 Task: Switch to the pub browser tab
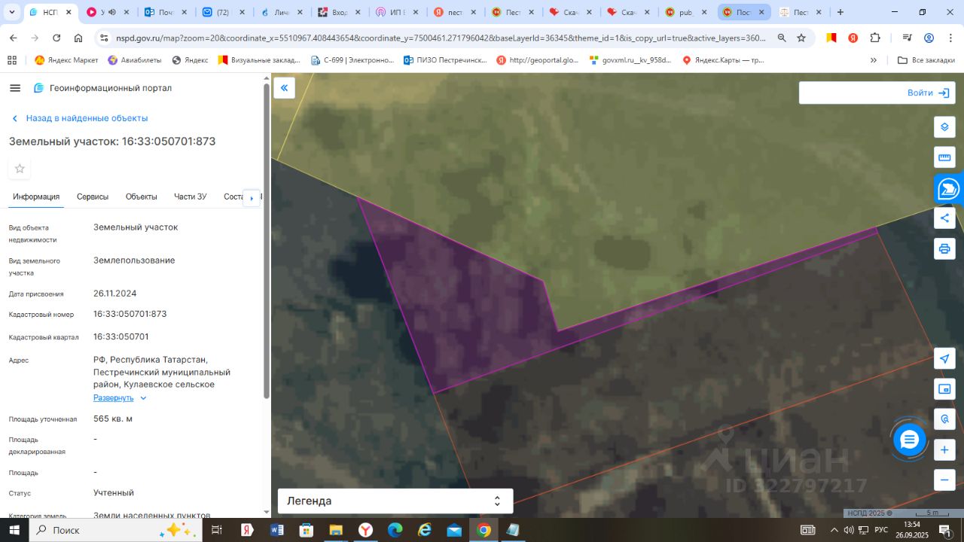(x=686, y=12)
